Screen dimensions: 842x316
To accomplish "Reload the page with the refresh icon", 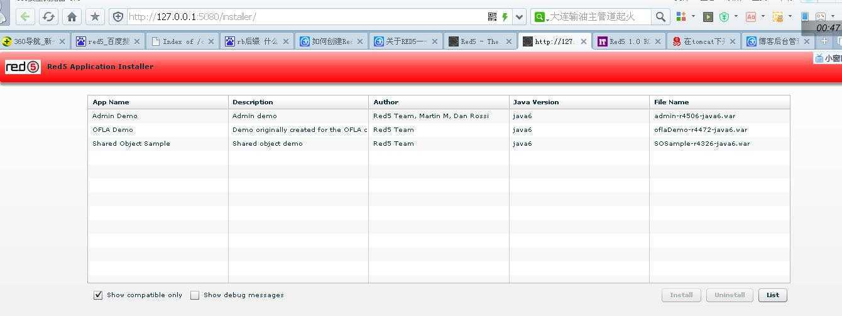I will [x=48, y=17].
